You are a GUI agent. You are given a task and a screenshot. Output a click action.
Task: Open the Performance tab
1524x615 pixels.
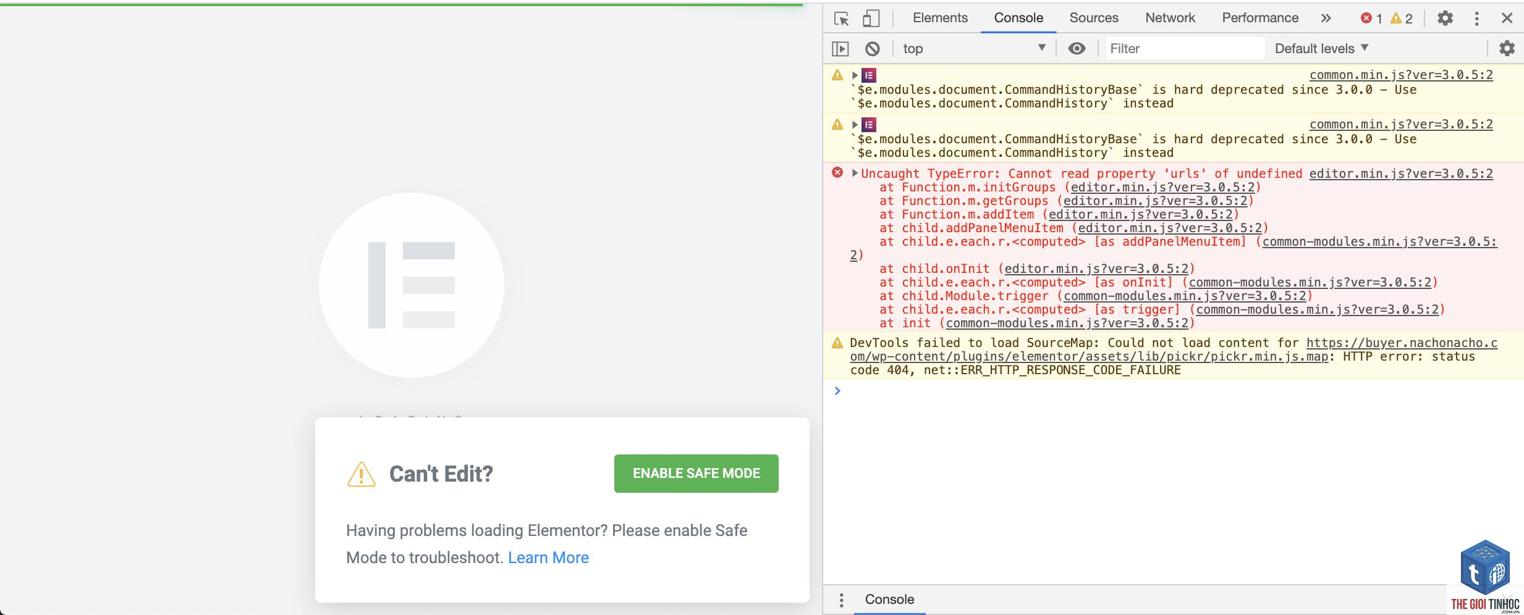coord(1260,18)
